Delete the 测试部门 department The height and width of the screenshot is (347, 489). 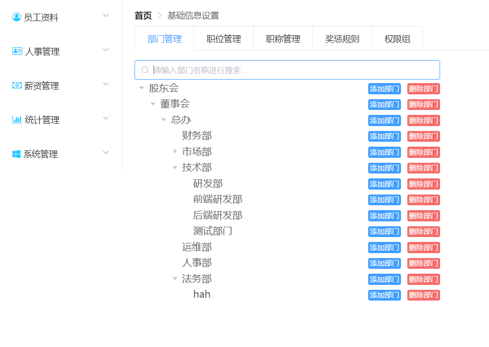coord(423,232)
